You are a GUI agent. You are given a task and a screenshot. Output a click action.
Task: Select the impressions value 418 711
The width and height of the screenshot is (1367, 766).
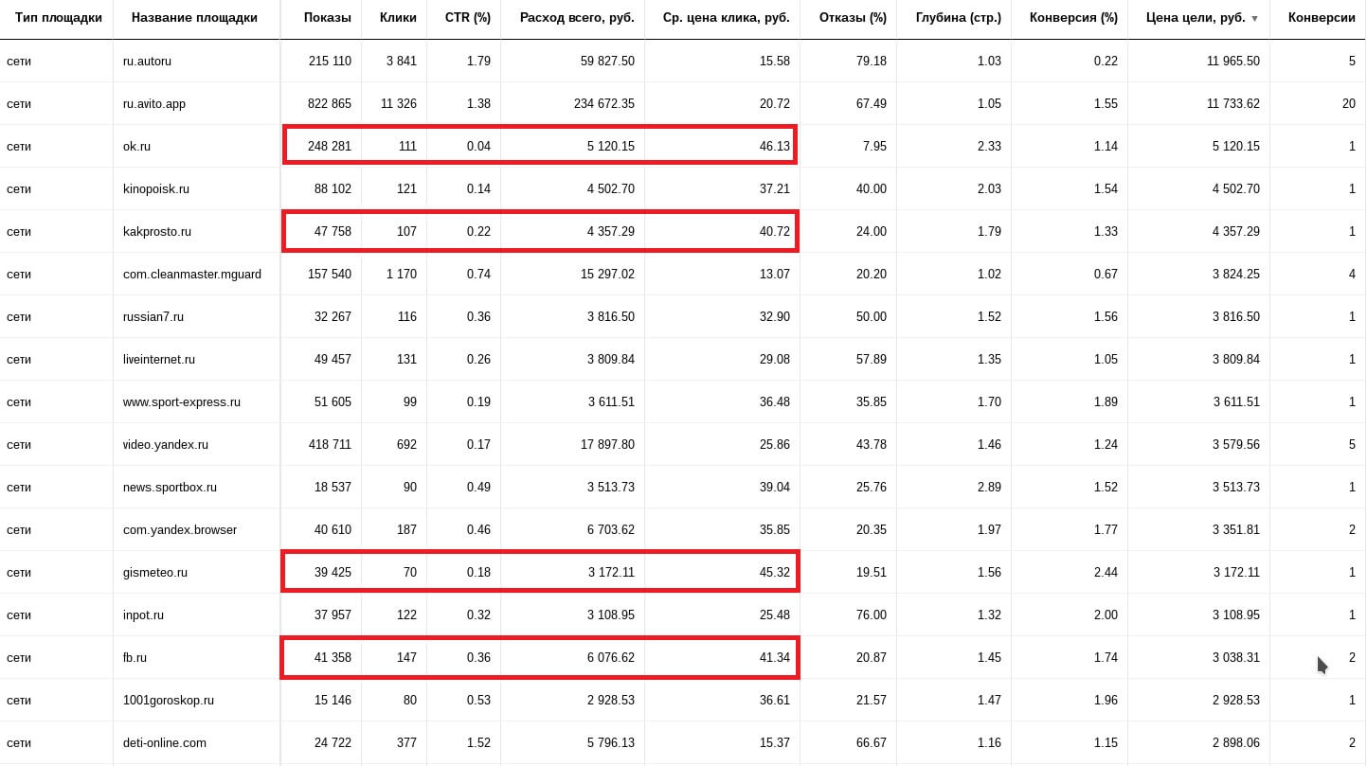[330, 444]
